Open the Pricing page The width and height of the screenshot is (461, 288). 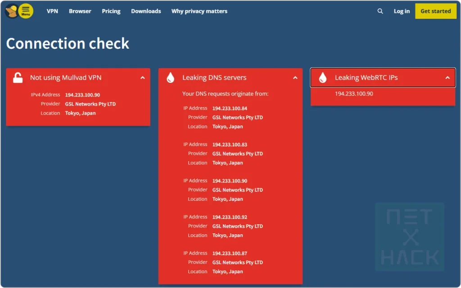point(111,11)
